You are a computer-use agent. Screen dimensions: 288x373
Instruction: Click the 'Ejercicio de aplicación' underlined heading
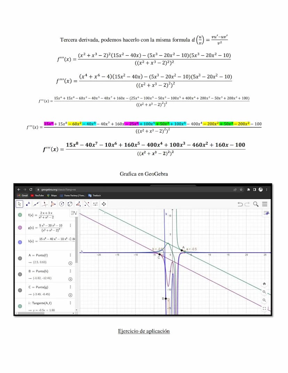(x=144, y=331)
